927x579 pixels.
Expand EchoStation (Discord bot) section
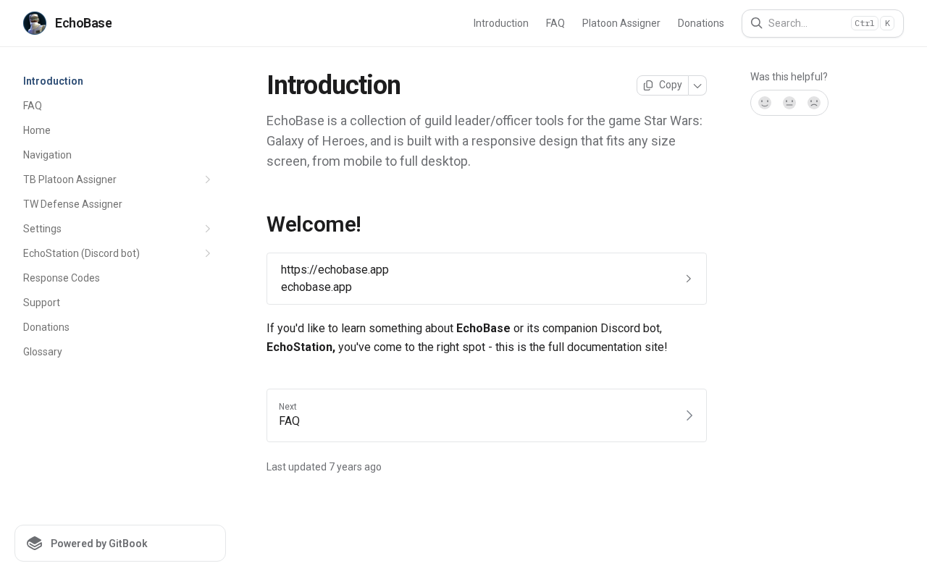click(208, 253)
